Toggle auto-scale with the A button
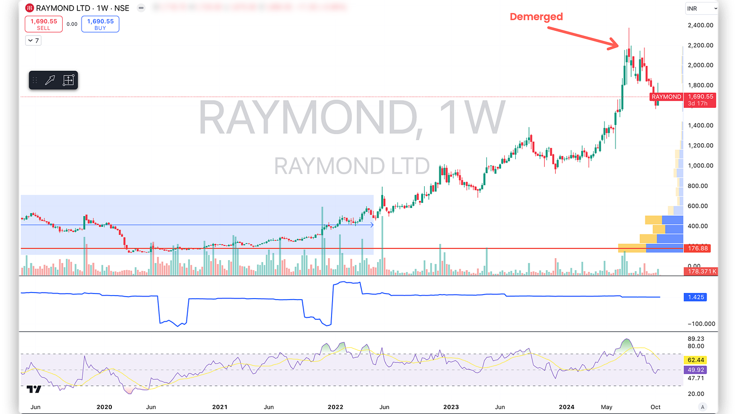 702,407
